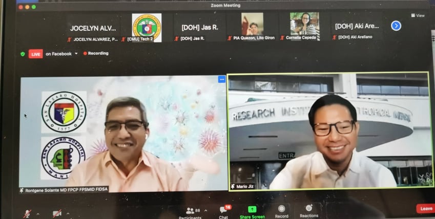Viewport: 435px width, 219px height.
Task: Select the [CMU] Tech 2 participant tile
Action: 147,28
